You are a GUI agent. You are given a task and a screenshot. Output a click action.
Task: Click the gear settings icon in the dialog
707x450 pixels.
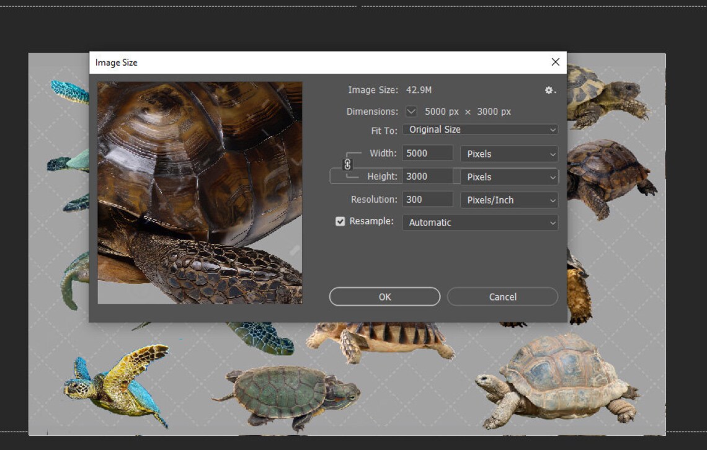pos(549,90)
